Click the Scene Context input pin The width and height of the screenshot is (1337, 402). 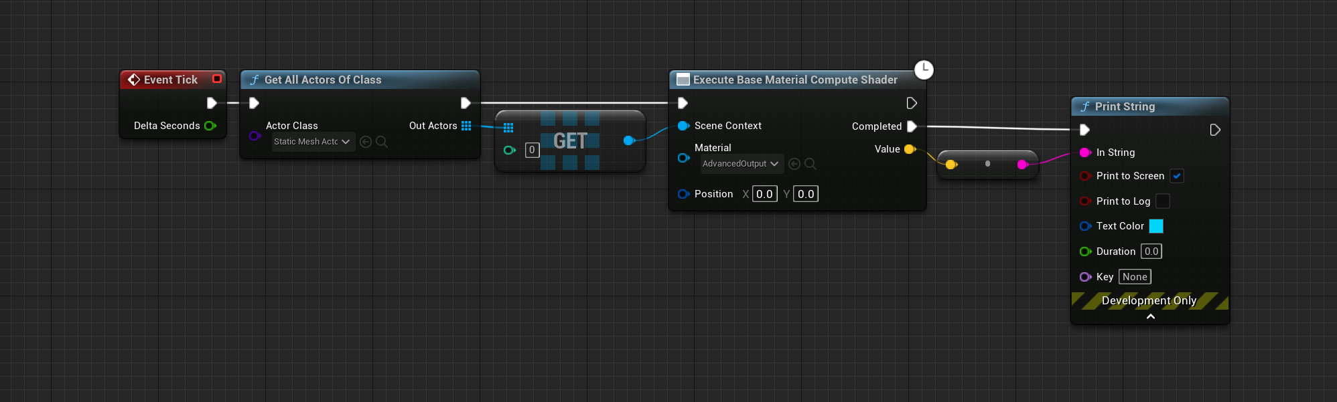(x=683, y=126)
